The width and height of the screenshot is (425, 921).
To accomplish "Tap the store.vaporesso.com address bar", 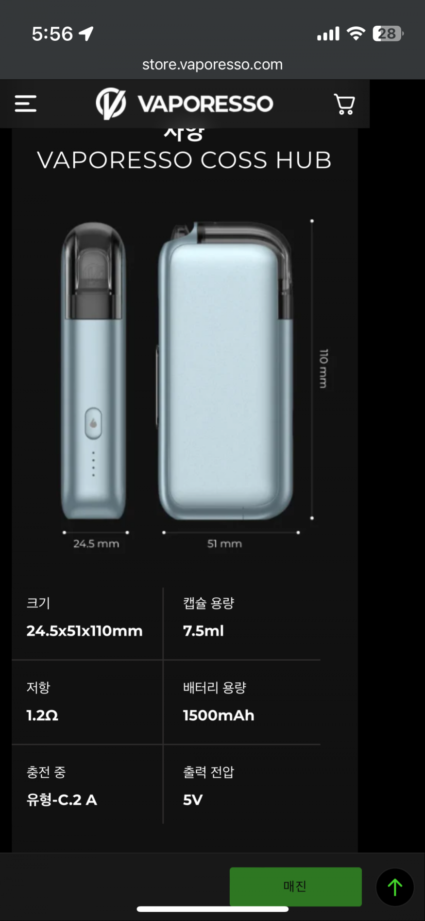I will (x=212, y=64).
